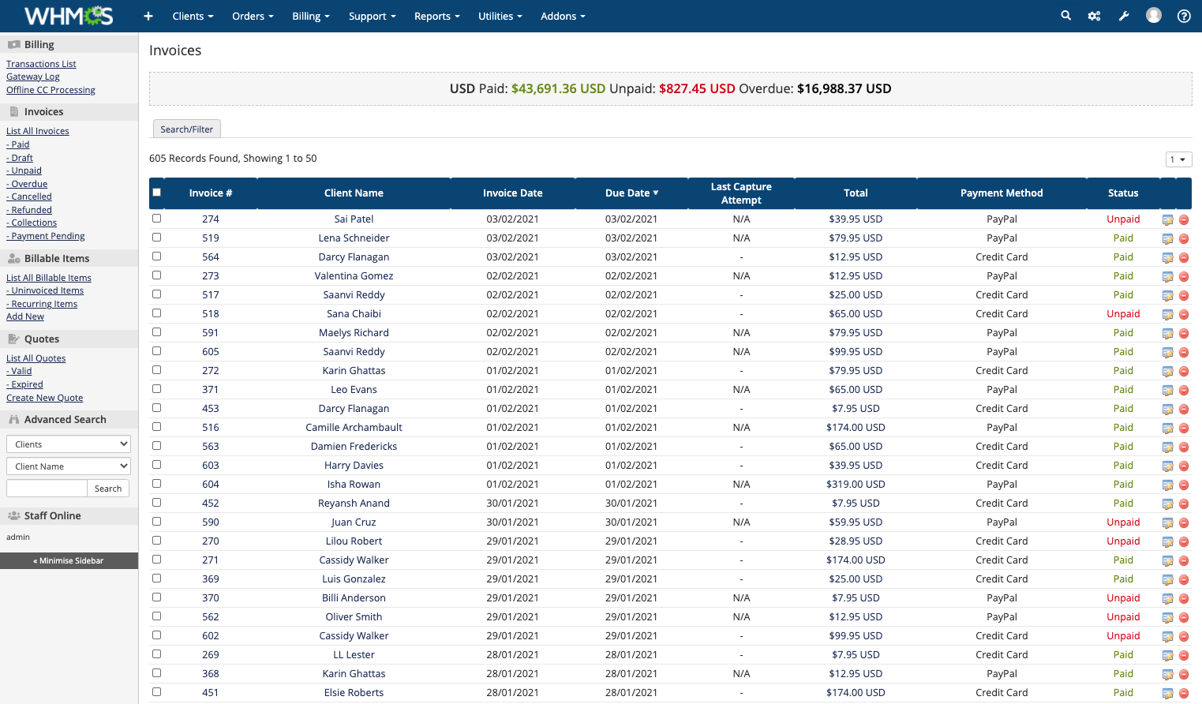Open Transactions List link
This screenshot has width=1202, height=704.
pos(41,64)
